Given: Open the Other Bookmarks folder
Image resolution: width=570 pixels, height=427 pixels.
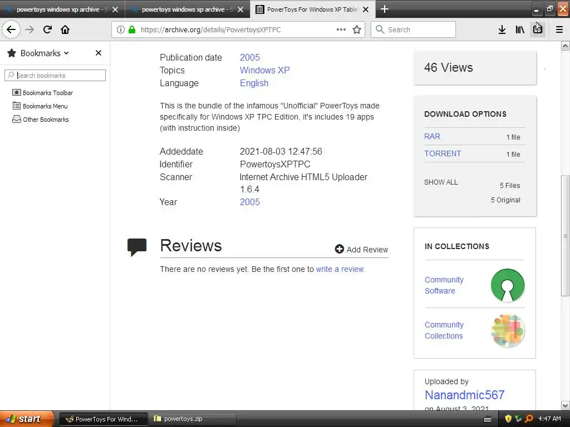Looking at the screenshot, I should tap(41, 120).
